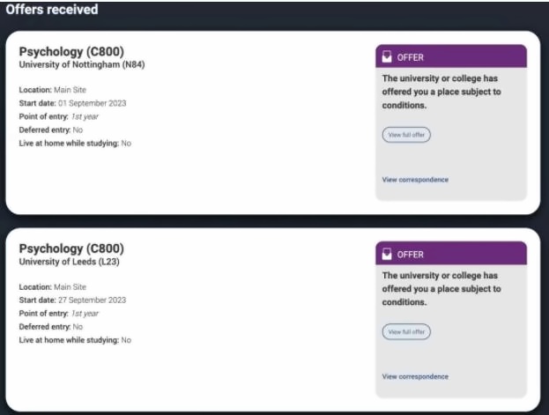Viewport: 549px width, 415px height.
Task: View correspondence for the Nottingham offer
Action: click(x=415, y=180)
